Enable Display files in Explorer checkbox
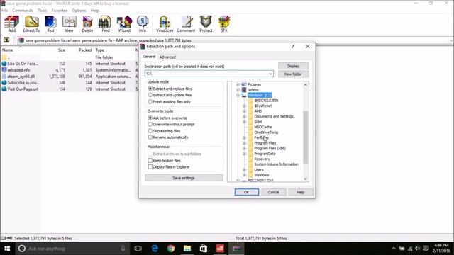This screenshot has width=454, height=255. click(150, 167)
